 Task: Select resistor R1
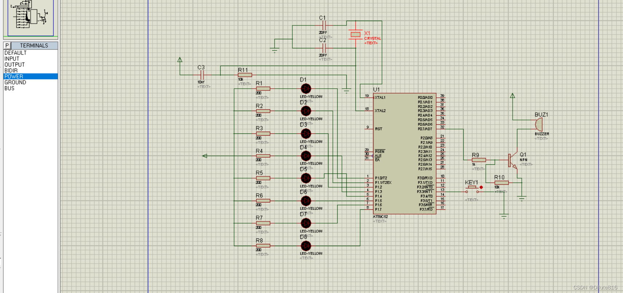click(263, 89)
